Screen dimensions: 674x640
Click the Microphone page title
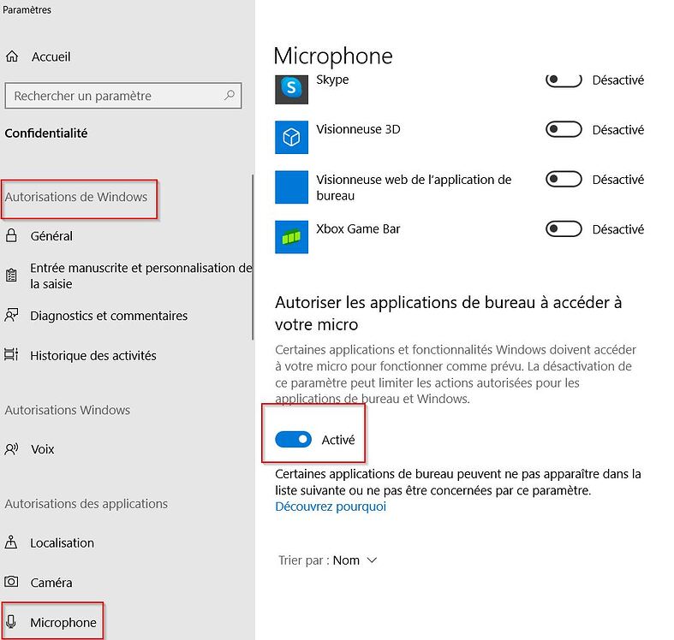click(333, 56)
